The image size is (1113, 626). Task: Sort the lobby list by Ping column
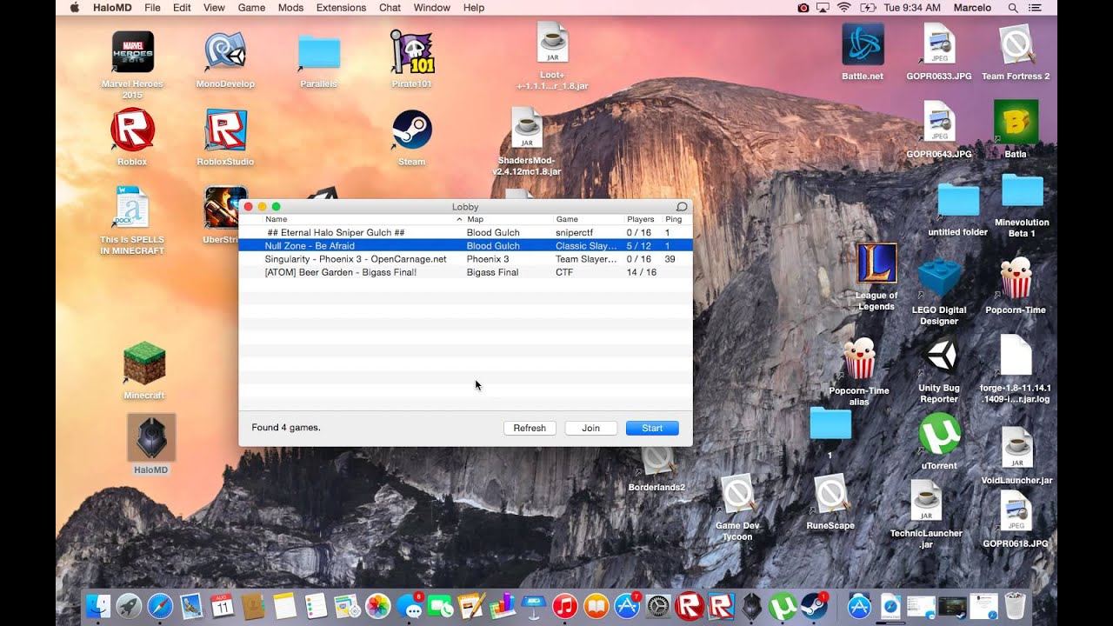pos(677,219)
